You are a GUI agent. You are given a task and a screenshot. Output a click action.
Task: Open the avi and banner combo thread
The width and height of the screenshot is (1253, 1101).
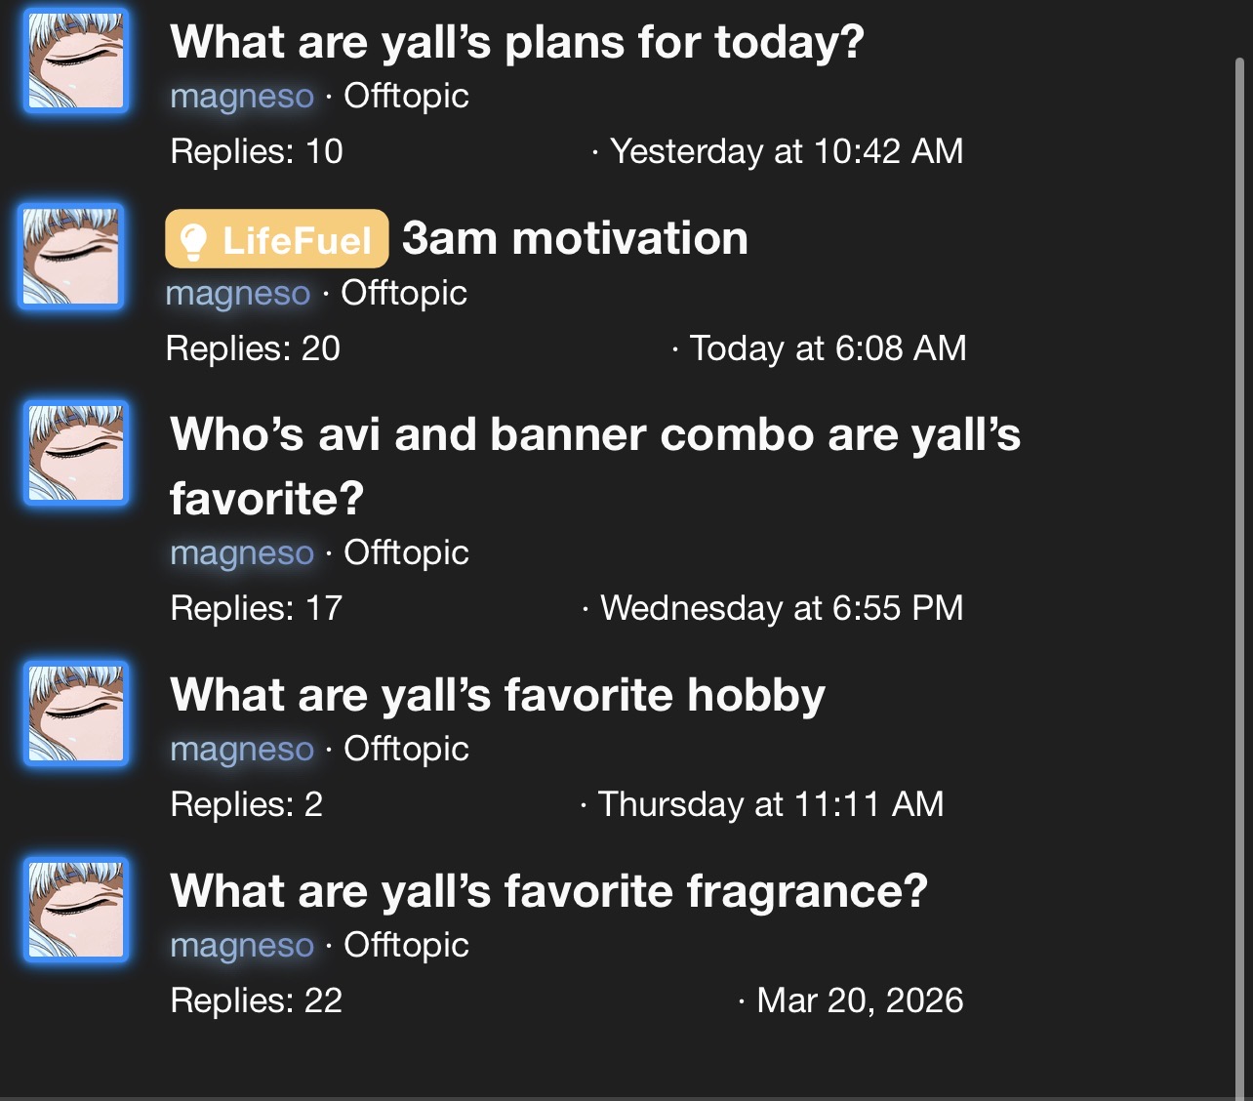(x=594, y=435)
